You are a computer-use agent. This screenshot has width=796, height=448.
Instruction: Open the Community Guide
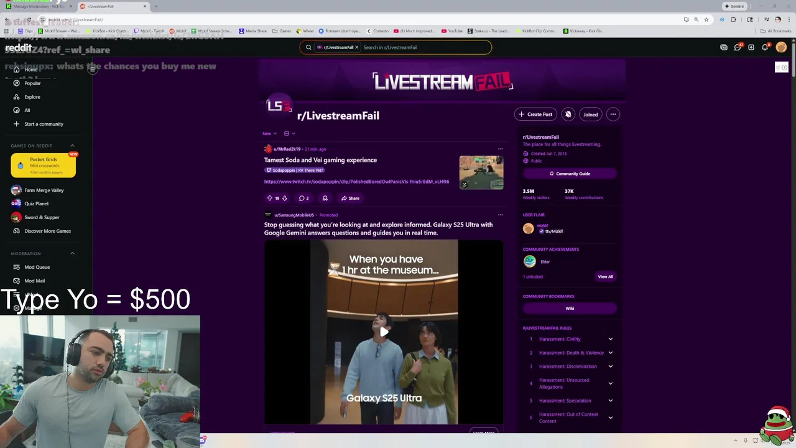coord(570,174)
